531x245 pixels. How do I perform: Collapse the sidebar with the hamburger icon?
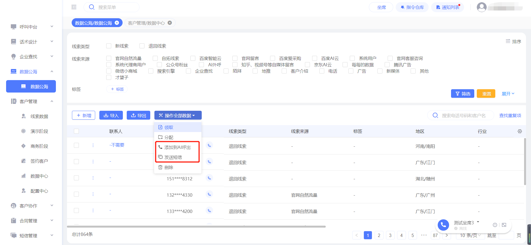point(74,7)
